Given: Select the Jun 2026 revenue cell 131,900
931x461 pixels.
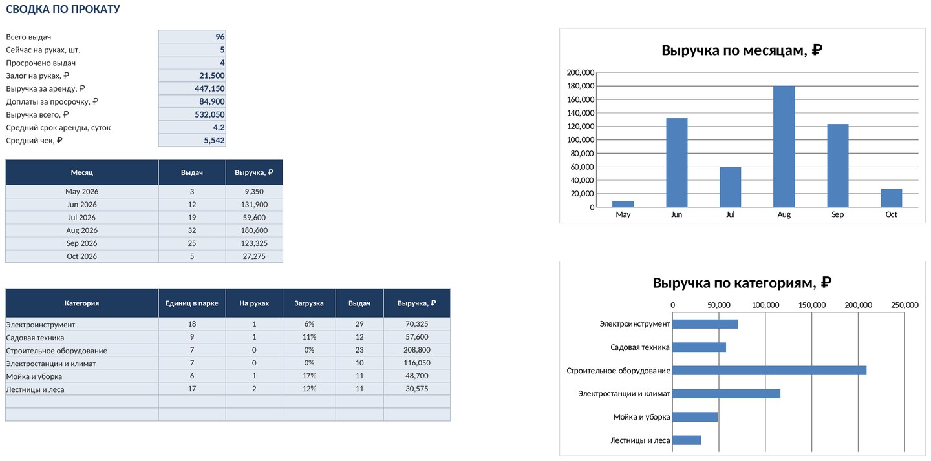Looking at the screenshot, I should click(254, 205).
